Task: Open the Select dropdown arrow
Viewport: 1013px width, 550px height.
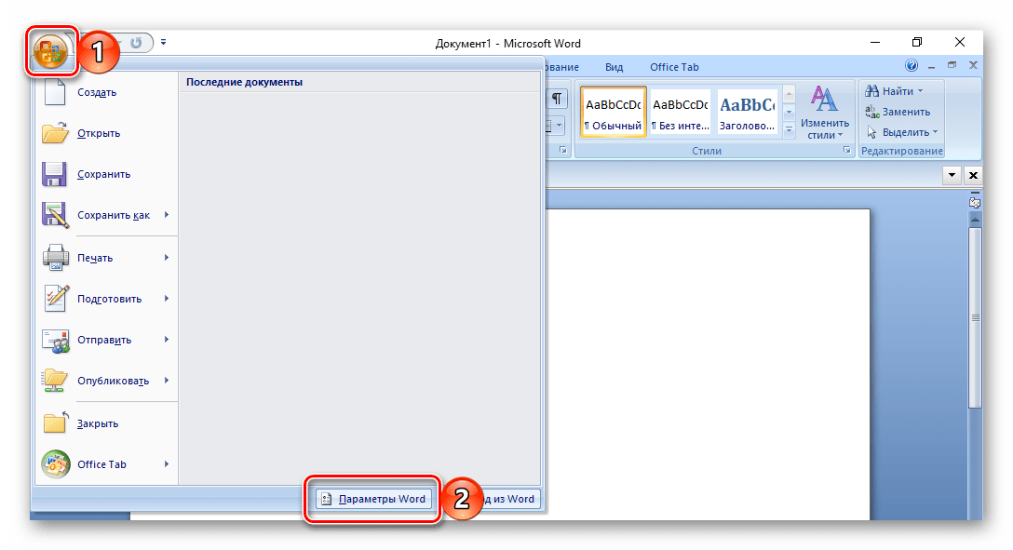Action: click(x=935, y=132)
